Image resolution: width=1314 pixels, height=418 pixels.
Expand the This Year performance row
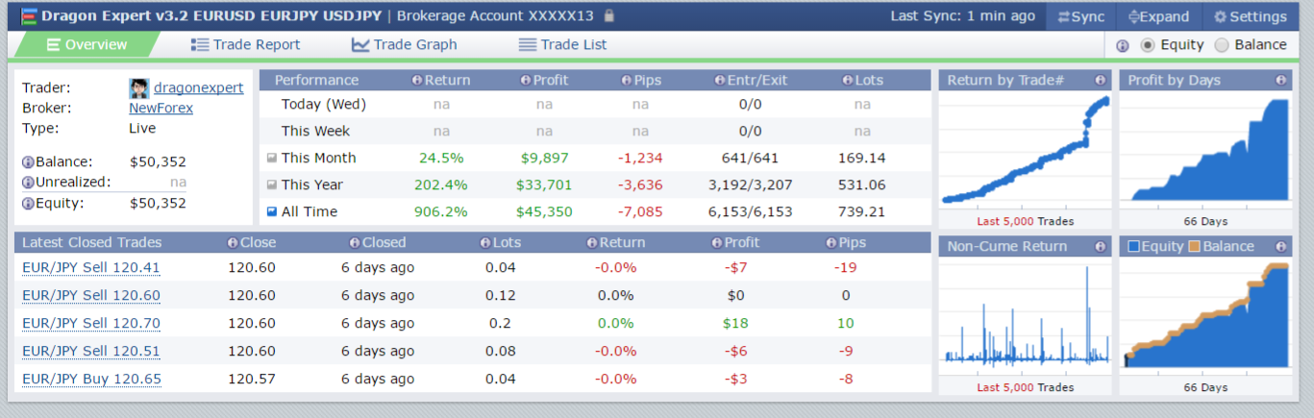coord(272,184)
